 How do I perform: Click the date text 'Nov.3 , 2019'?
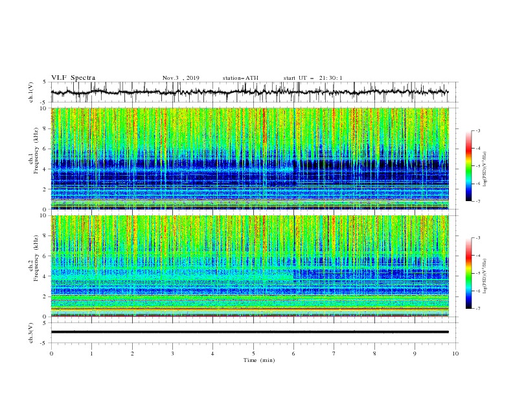click(181, 78)
